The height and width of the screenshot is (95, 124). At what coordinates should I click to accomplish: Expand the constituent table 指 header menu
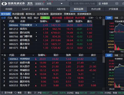click(4, 55)
